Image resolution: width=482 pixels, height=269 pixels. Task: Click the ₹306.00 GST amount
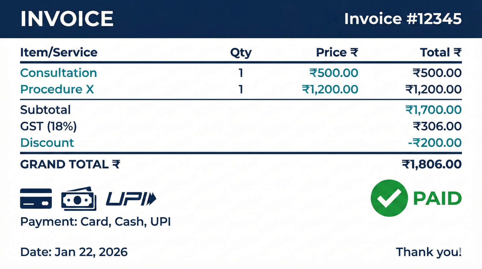point(437,126)
